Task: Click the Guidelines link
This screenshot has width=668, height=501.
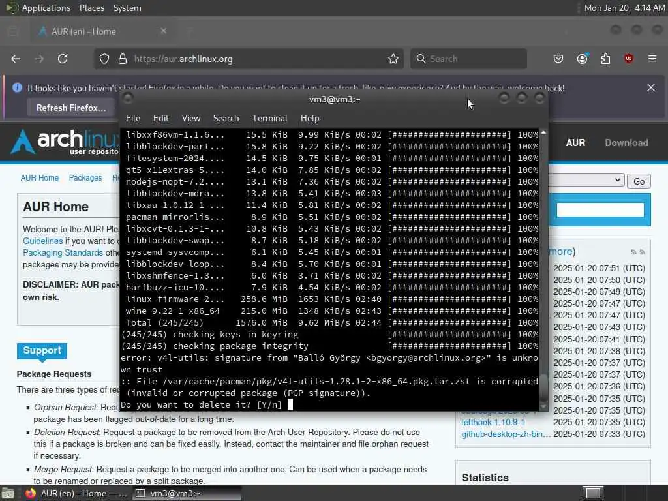Action: [x=42, y=241]
